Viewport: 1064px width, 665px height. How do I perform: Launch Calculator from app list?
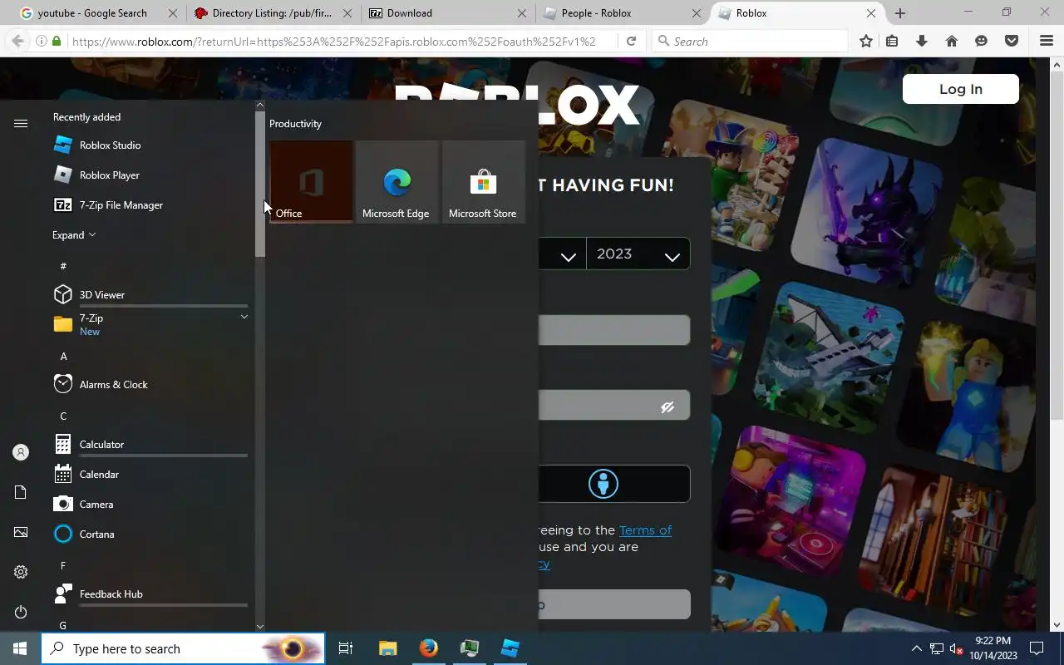click(x=150, y=445)
